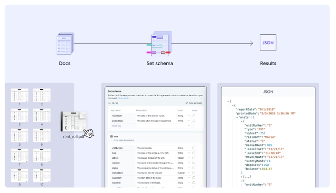336x193 pixels.
Task: Toggle checkbox for resident row
Action: 194,163
